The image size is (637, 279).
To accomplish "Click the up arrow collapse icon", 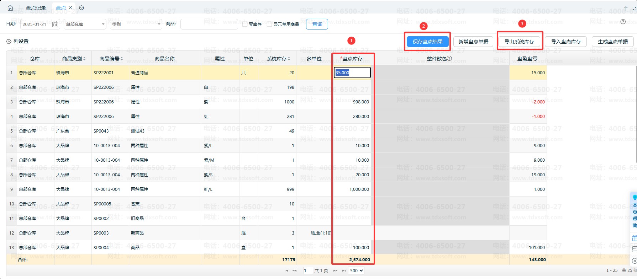I will click(x=626, y=8).
